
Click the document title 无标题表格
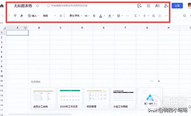(x=23, y=6)
